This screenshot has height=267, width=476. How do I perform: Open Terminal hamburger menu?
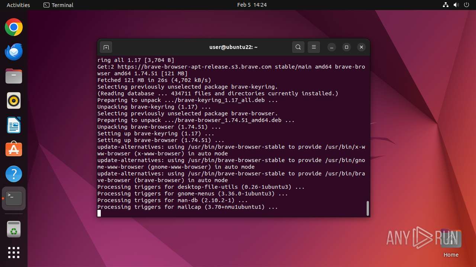(314, 47)
